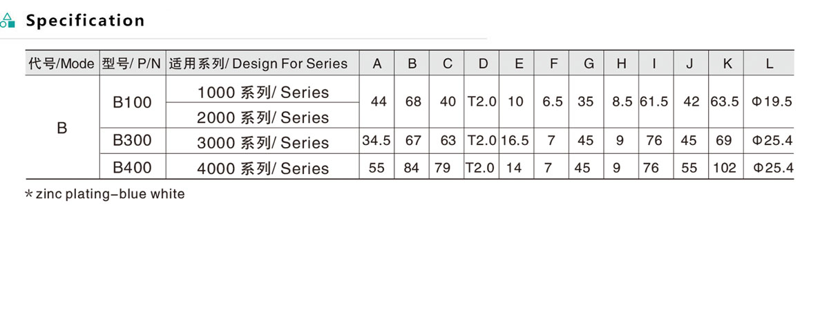The image size is (820, 319).
Task: Click the 1000 系列/ Series row
Action: (x=263, y=92)
